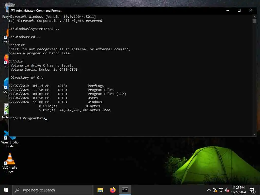Launch Firefox from the taskbar
Screen dimensions: 260x195
pos(112,190)
